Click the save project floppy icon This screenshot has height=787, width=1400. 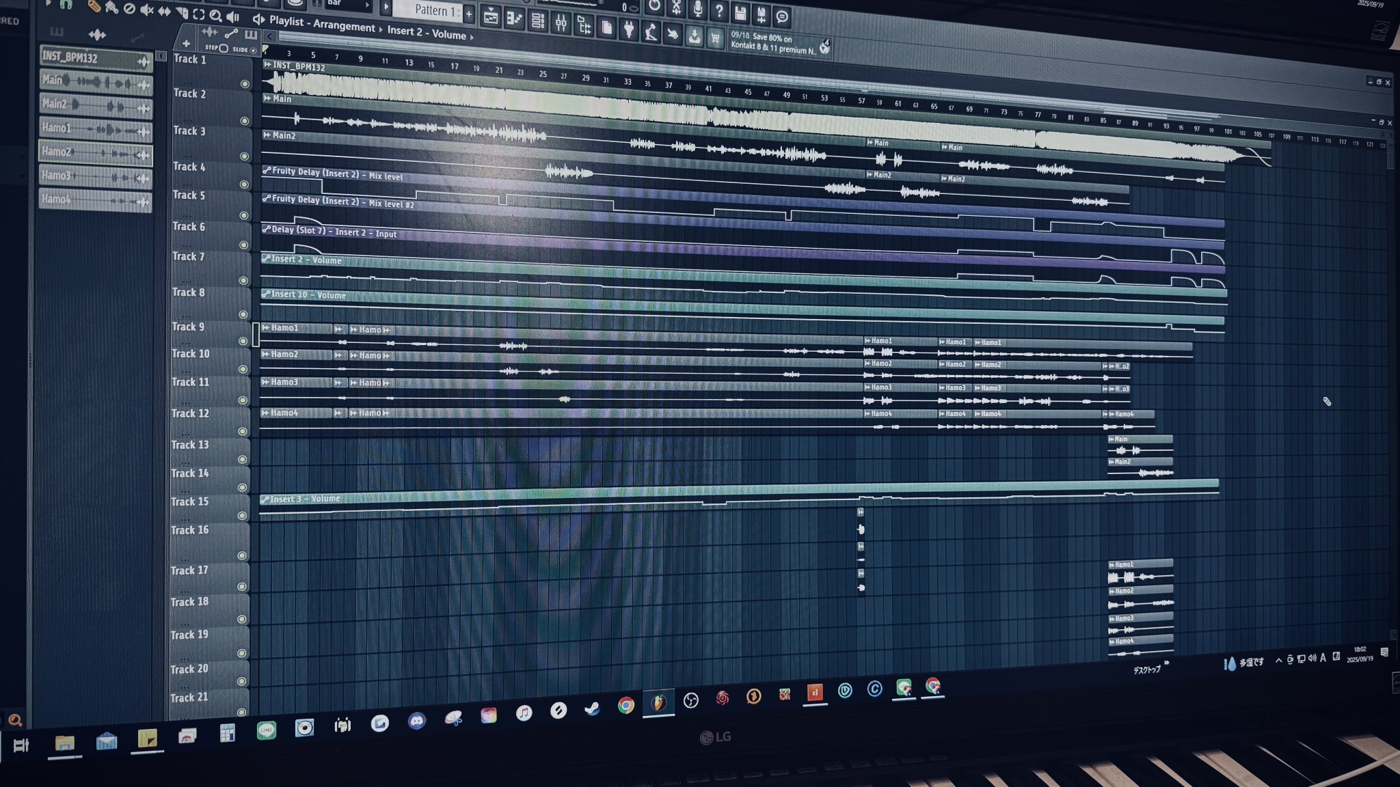(x=740, y=13)
